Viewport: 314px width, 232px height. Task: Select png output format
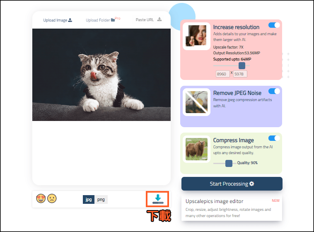pos(101,200)
